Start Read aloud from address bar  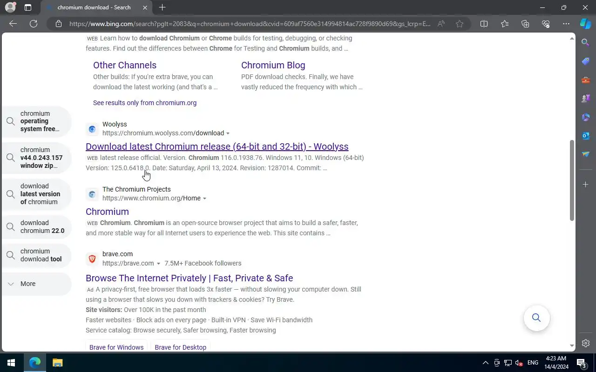click(x=441, y=24)
